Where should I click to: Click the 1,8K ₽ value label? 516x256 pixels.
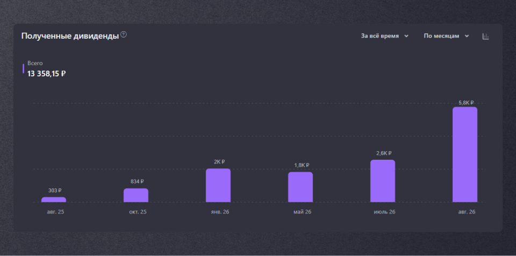point(302,165)
